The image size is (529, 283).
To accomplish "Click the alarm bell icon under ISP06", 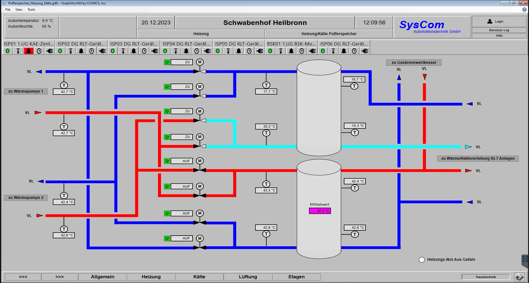I will point(344,51).
